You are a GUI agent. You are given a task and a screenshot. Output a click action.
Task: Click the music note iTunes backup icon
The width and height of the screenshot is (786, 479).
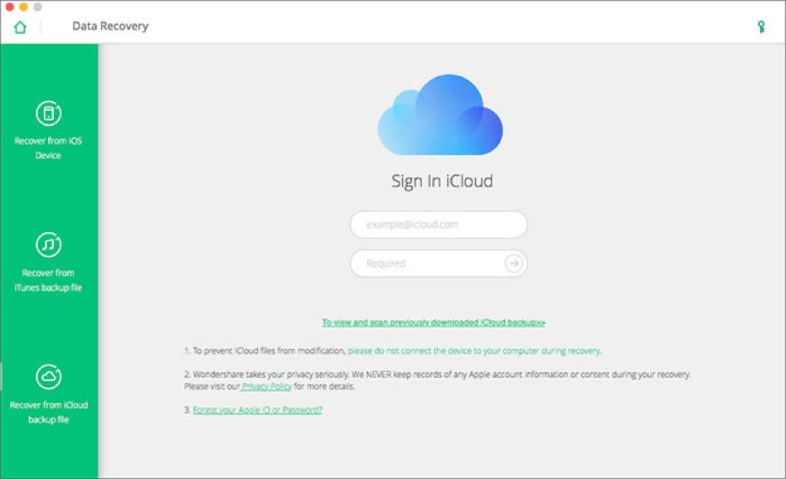48,245
